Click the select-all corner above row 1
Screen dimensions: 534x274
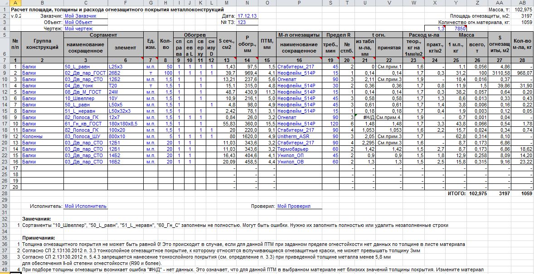(5, 3)
